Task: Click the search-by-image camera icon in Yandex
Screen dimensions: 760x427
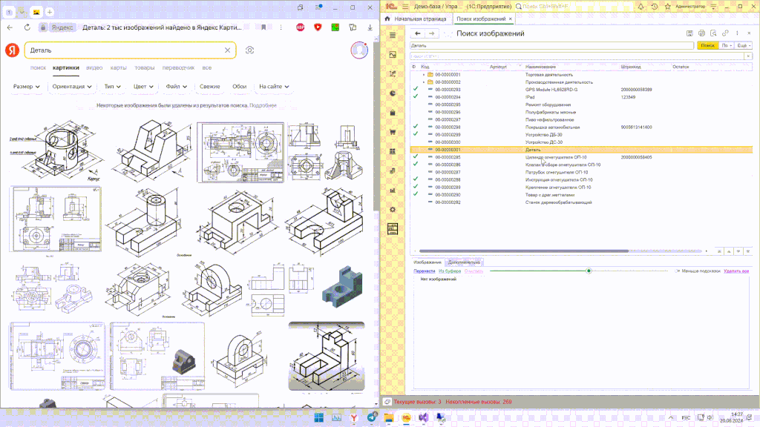Action: [250, 50]
